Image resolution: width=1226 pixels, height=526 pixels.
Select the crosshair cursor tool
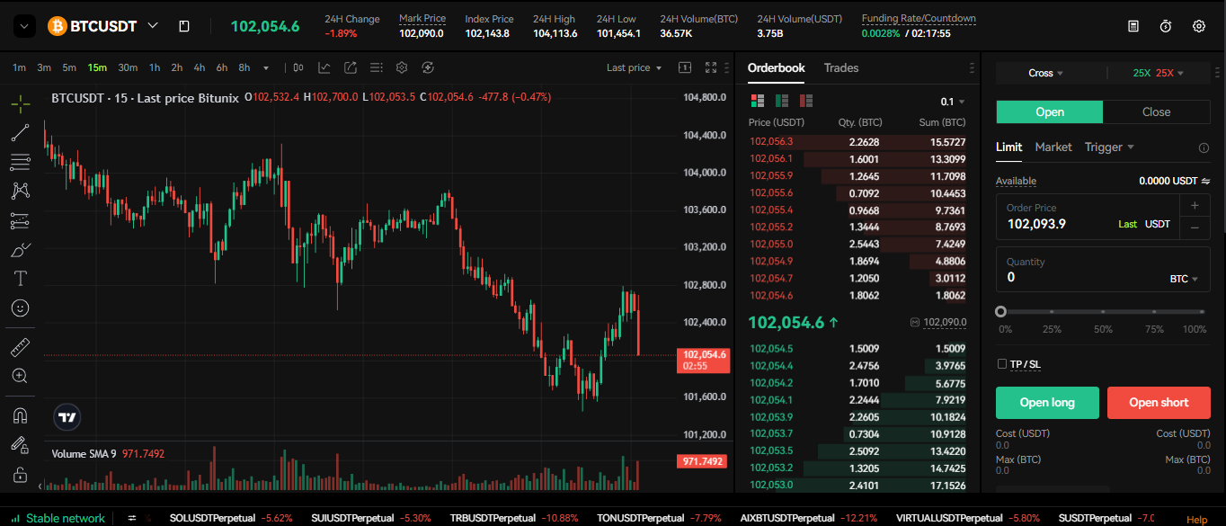tap(19, 103)
